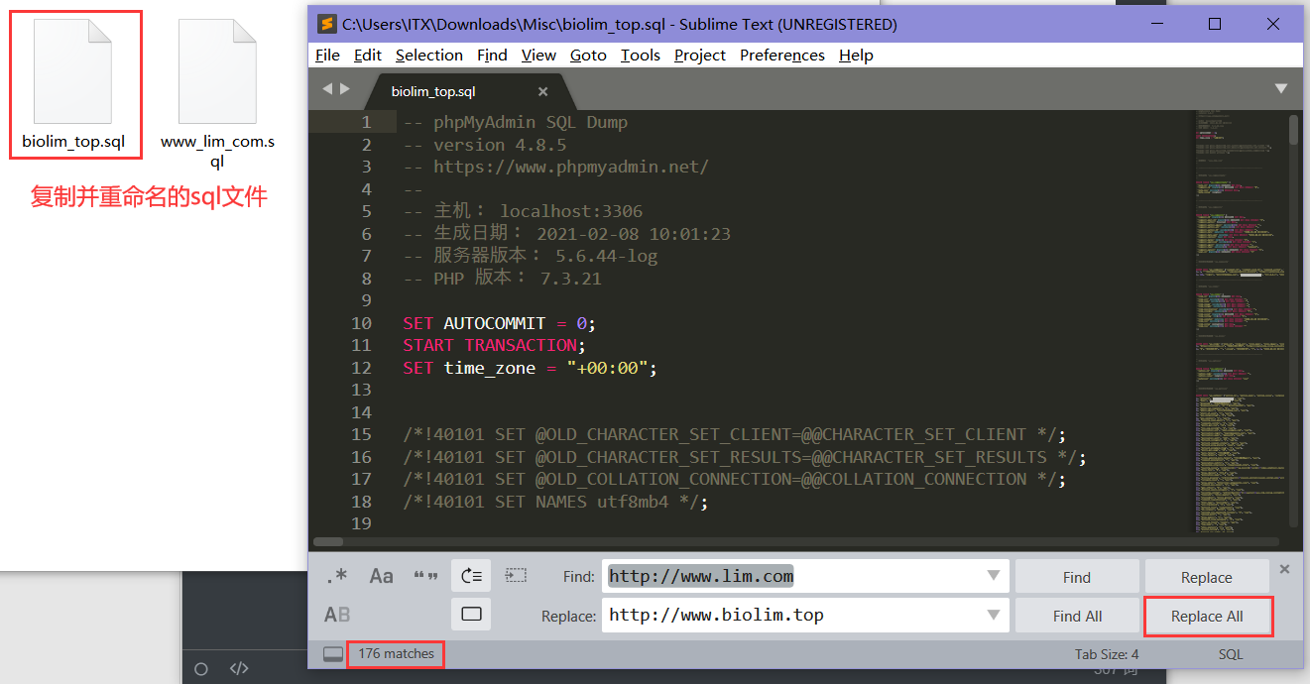Click the Replace All button
The width and height of the screenshot is (1310, 684).
click(x=1207, y=616)
